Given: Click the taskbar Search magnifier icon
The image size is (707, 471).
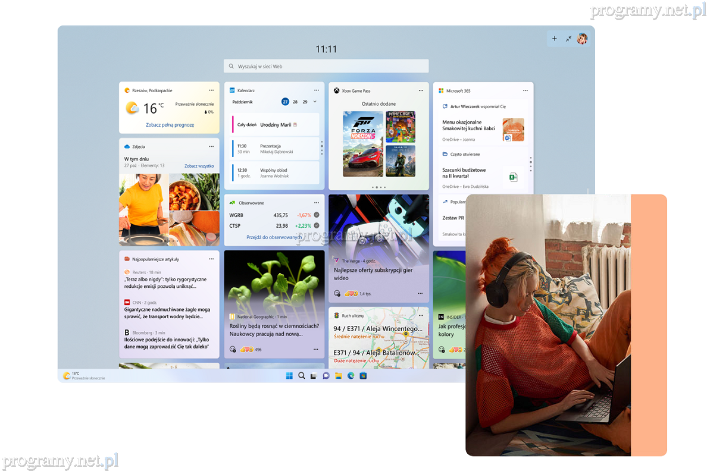Looking at the screenshot, I should pyautogui.click(x=302, y=376).
